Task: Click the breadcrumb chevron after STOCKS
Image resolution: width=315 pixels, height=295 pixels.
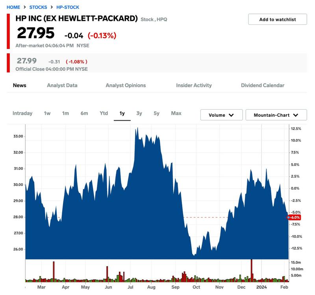Action: point(52,7)
